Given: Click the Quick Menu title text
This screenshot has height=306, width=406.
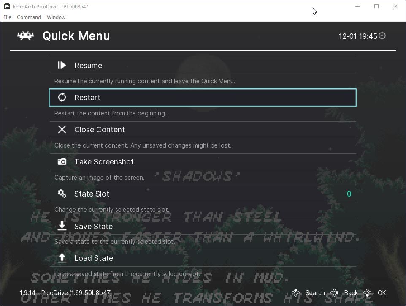Looking at the screenshot, I should 76,36.
